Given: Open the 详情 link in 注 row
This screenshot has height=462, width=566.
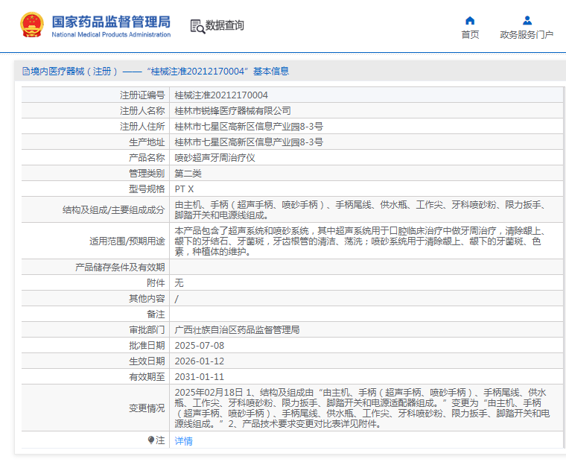Looking at the screenshot, I should tap(183, 441).
